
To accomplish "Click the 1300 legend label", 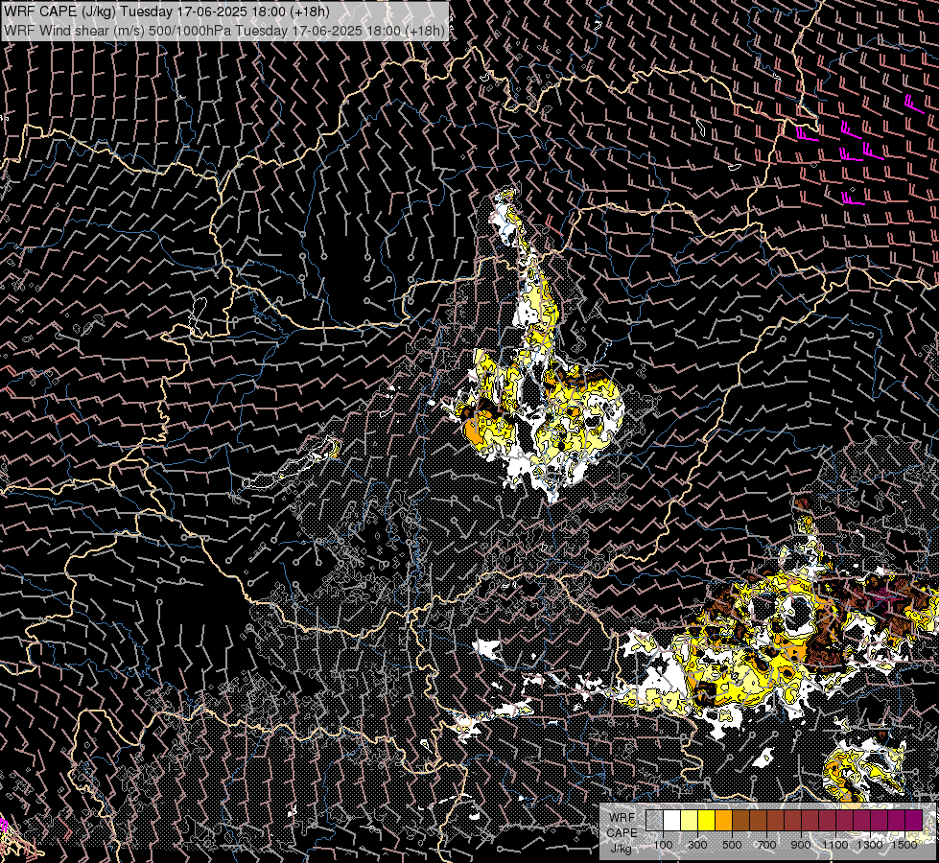I will 870,845.
